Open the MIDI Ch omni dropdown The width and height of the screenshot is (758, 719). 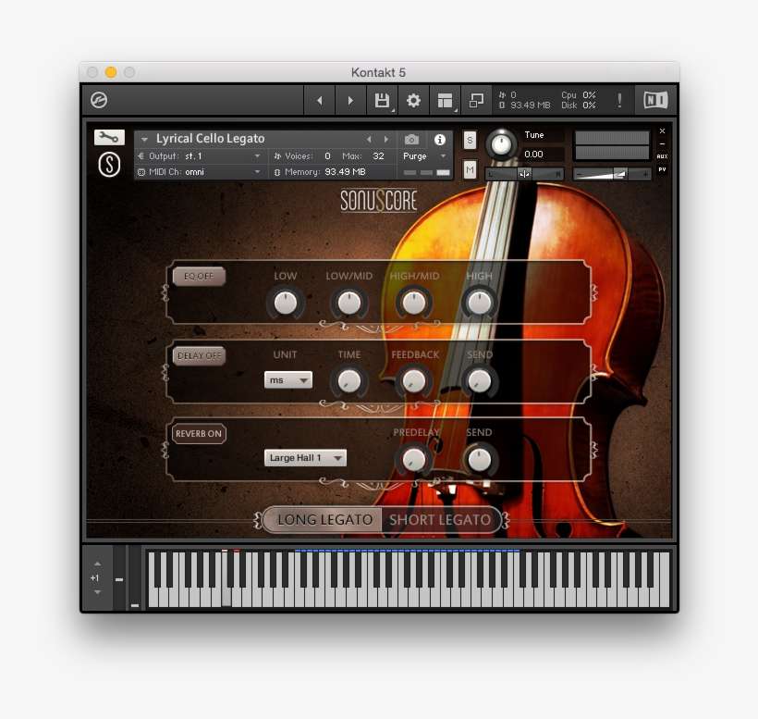coord(200,171)
